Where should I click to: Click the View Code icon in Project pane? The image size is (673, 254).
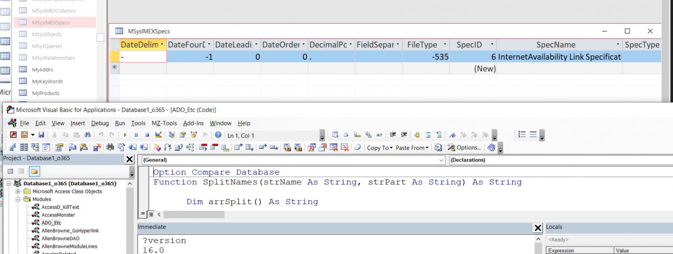coord(11,171)
